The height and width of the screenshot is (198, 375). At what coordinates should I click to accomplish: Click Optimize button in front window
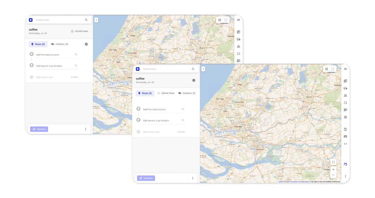[146, 178]
